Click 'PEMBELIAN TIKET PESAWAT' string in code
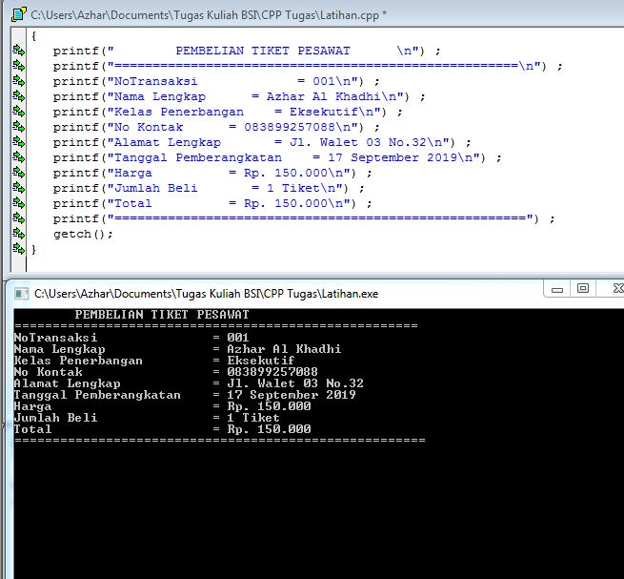This screenshot has width=624, height=579. (x=263, y=51)
